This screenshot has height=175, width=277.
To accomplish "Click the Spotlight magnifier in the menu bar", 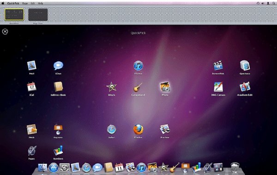I will (273, 3).
